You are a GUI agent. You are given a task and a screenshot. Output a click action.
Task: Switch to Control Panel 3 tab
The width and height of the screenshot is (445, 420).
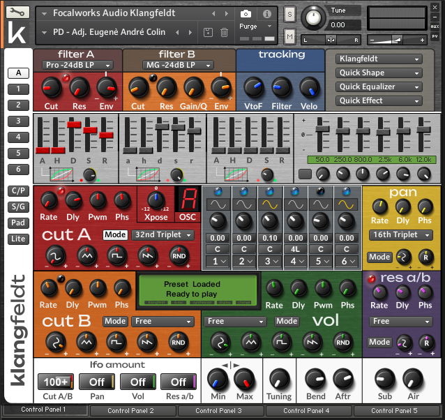219,411
